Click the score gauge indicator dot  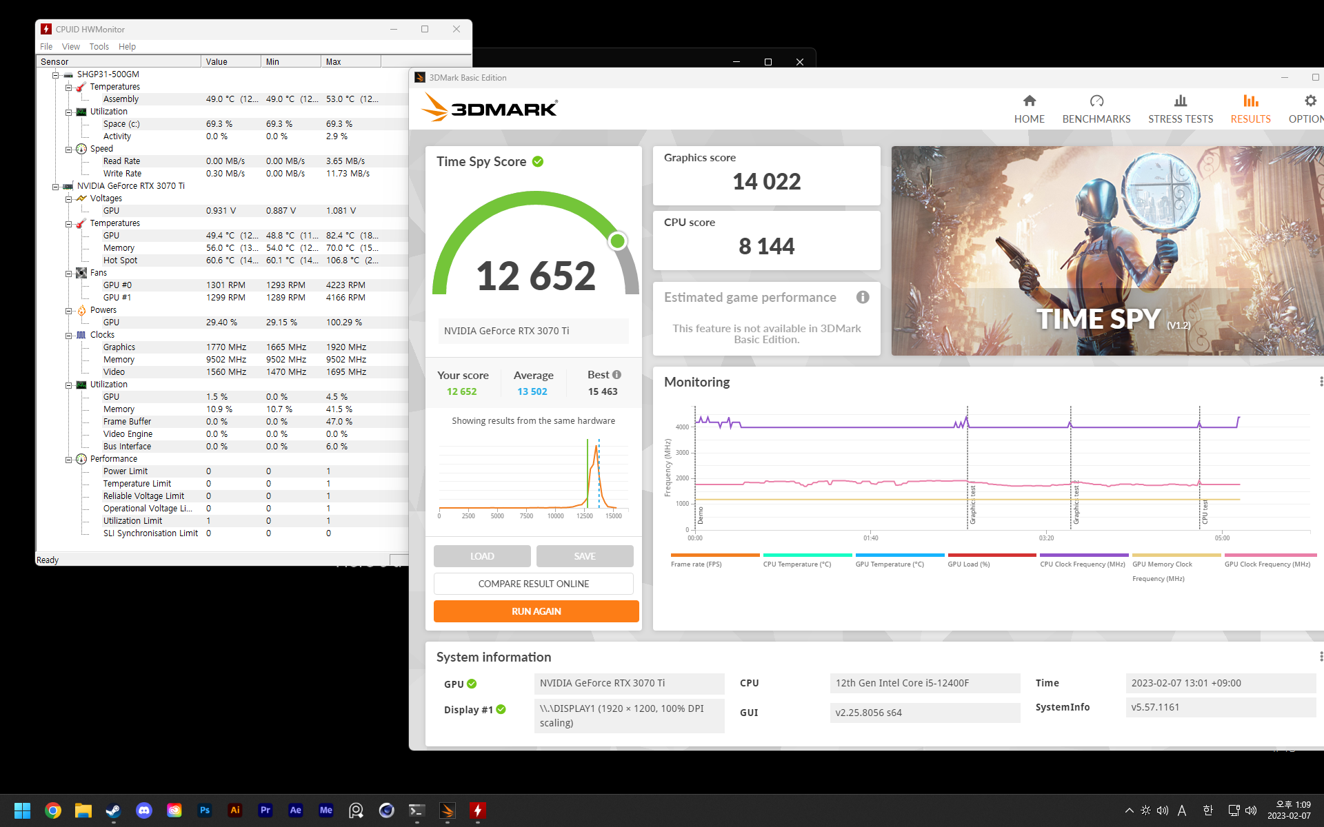tap(617, 241)
